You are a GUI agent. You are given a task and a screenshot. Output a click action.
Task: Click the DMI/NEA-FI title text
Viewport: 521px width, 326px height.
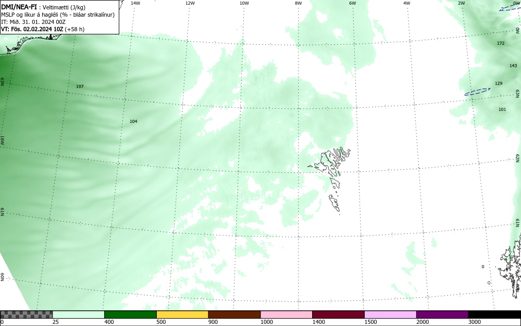click(x=19, y=7)
